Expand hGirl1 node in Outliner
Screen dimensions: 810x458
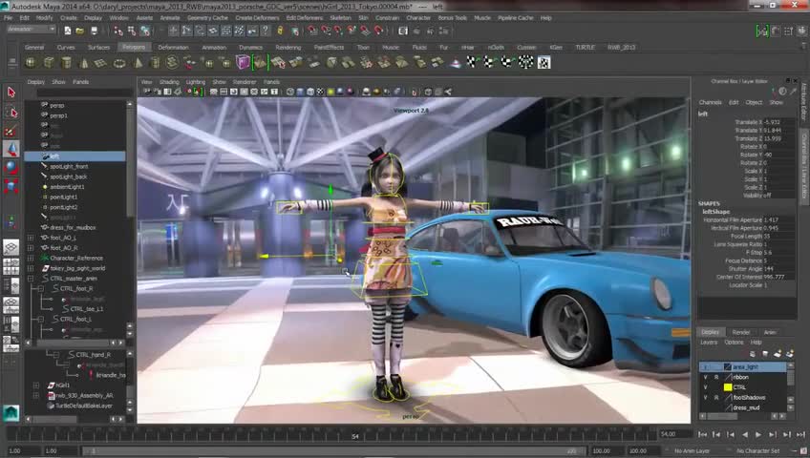pos(36,385)
